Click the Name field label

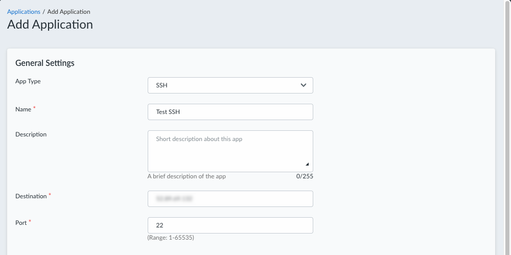tap(23, 109)
